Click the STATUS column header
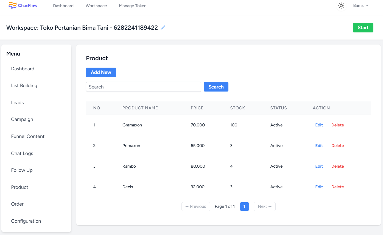Image resolution: width=383 pixels, height=235 pixels. click(278, 108)
